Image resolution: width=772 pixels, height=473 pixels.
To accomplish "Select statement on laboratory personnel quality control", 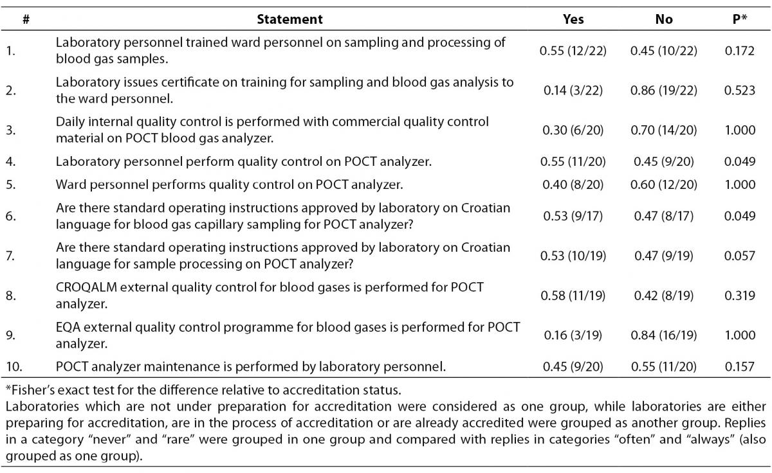I will coord(243,161).
